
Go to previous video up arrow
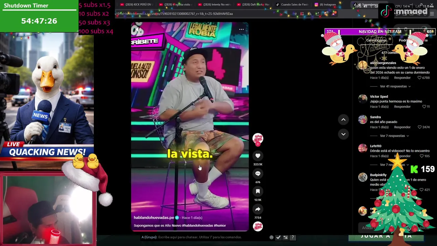343,120
